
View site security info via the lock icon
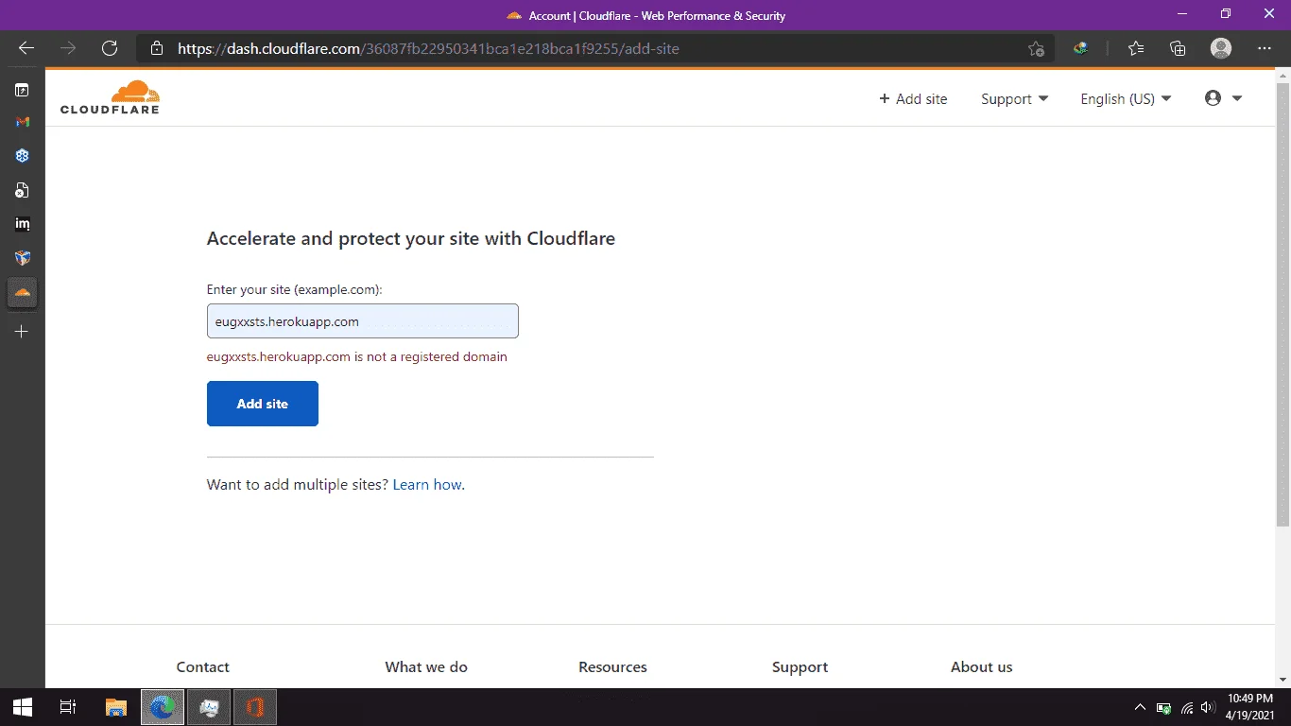[157, 48]
